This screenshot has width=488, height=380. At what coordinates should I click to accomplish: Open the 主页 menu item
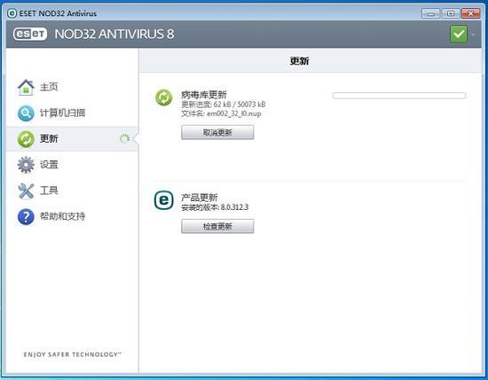(x=49, y=87)
